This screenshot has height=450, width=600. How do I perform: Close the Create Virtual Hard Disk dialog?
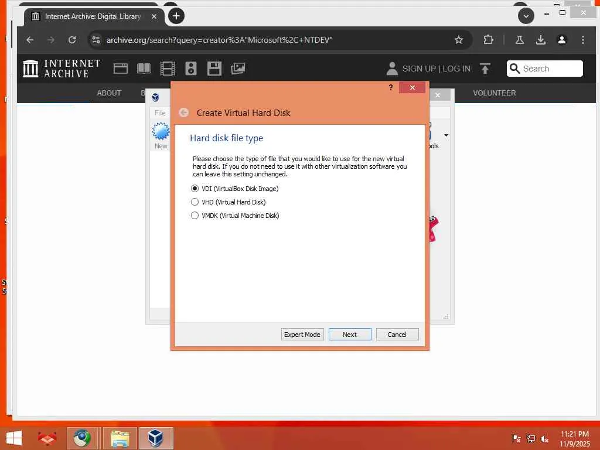point(412,88)
